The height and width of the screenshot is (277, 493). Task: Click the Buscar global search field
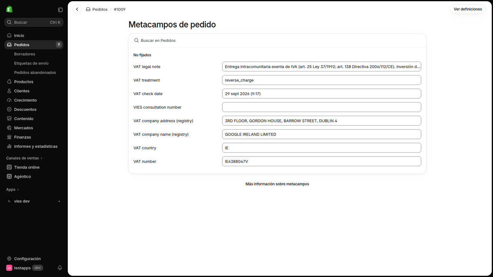34,22
